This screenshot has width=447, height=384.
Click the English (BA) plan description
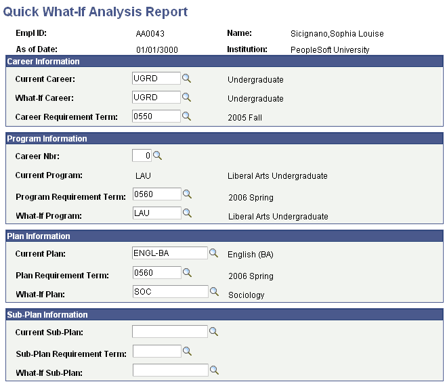point(251,254)
